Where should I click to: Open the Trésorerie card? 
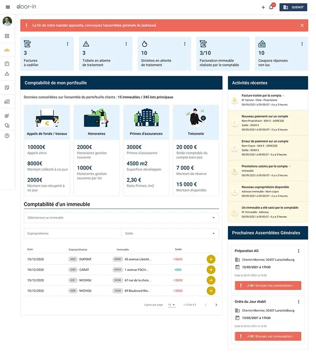click(196, 150)
